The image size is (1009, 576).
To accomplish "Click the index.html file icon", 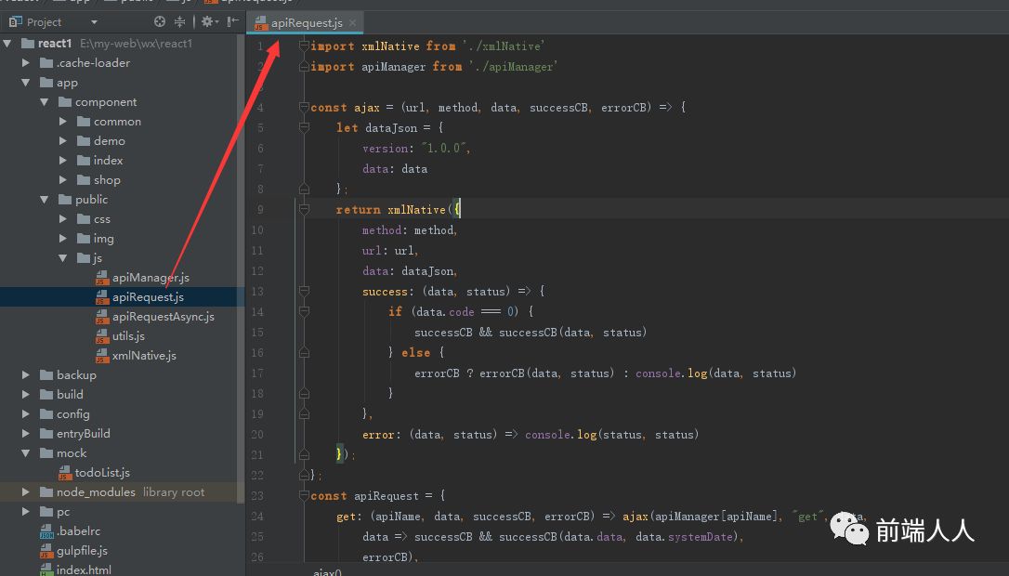I will (x=46, y=569).
